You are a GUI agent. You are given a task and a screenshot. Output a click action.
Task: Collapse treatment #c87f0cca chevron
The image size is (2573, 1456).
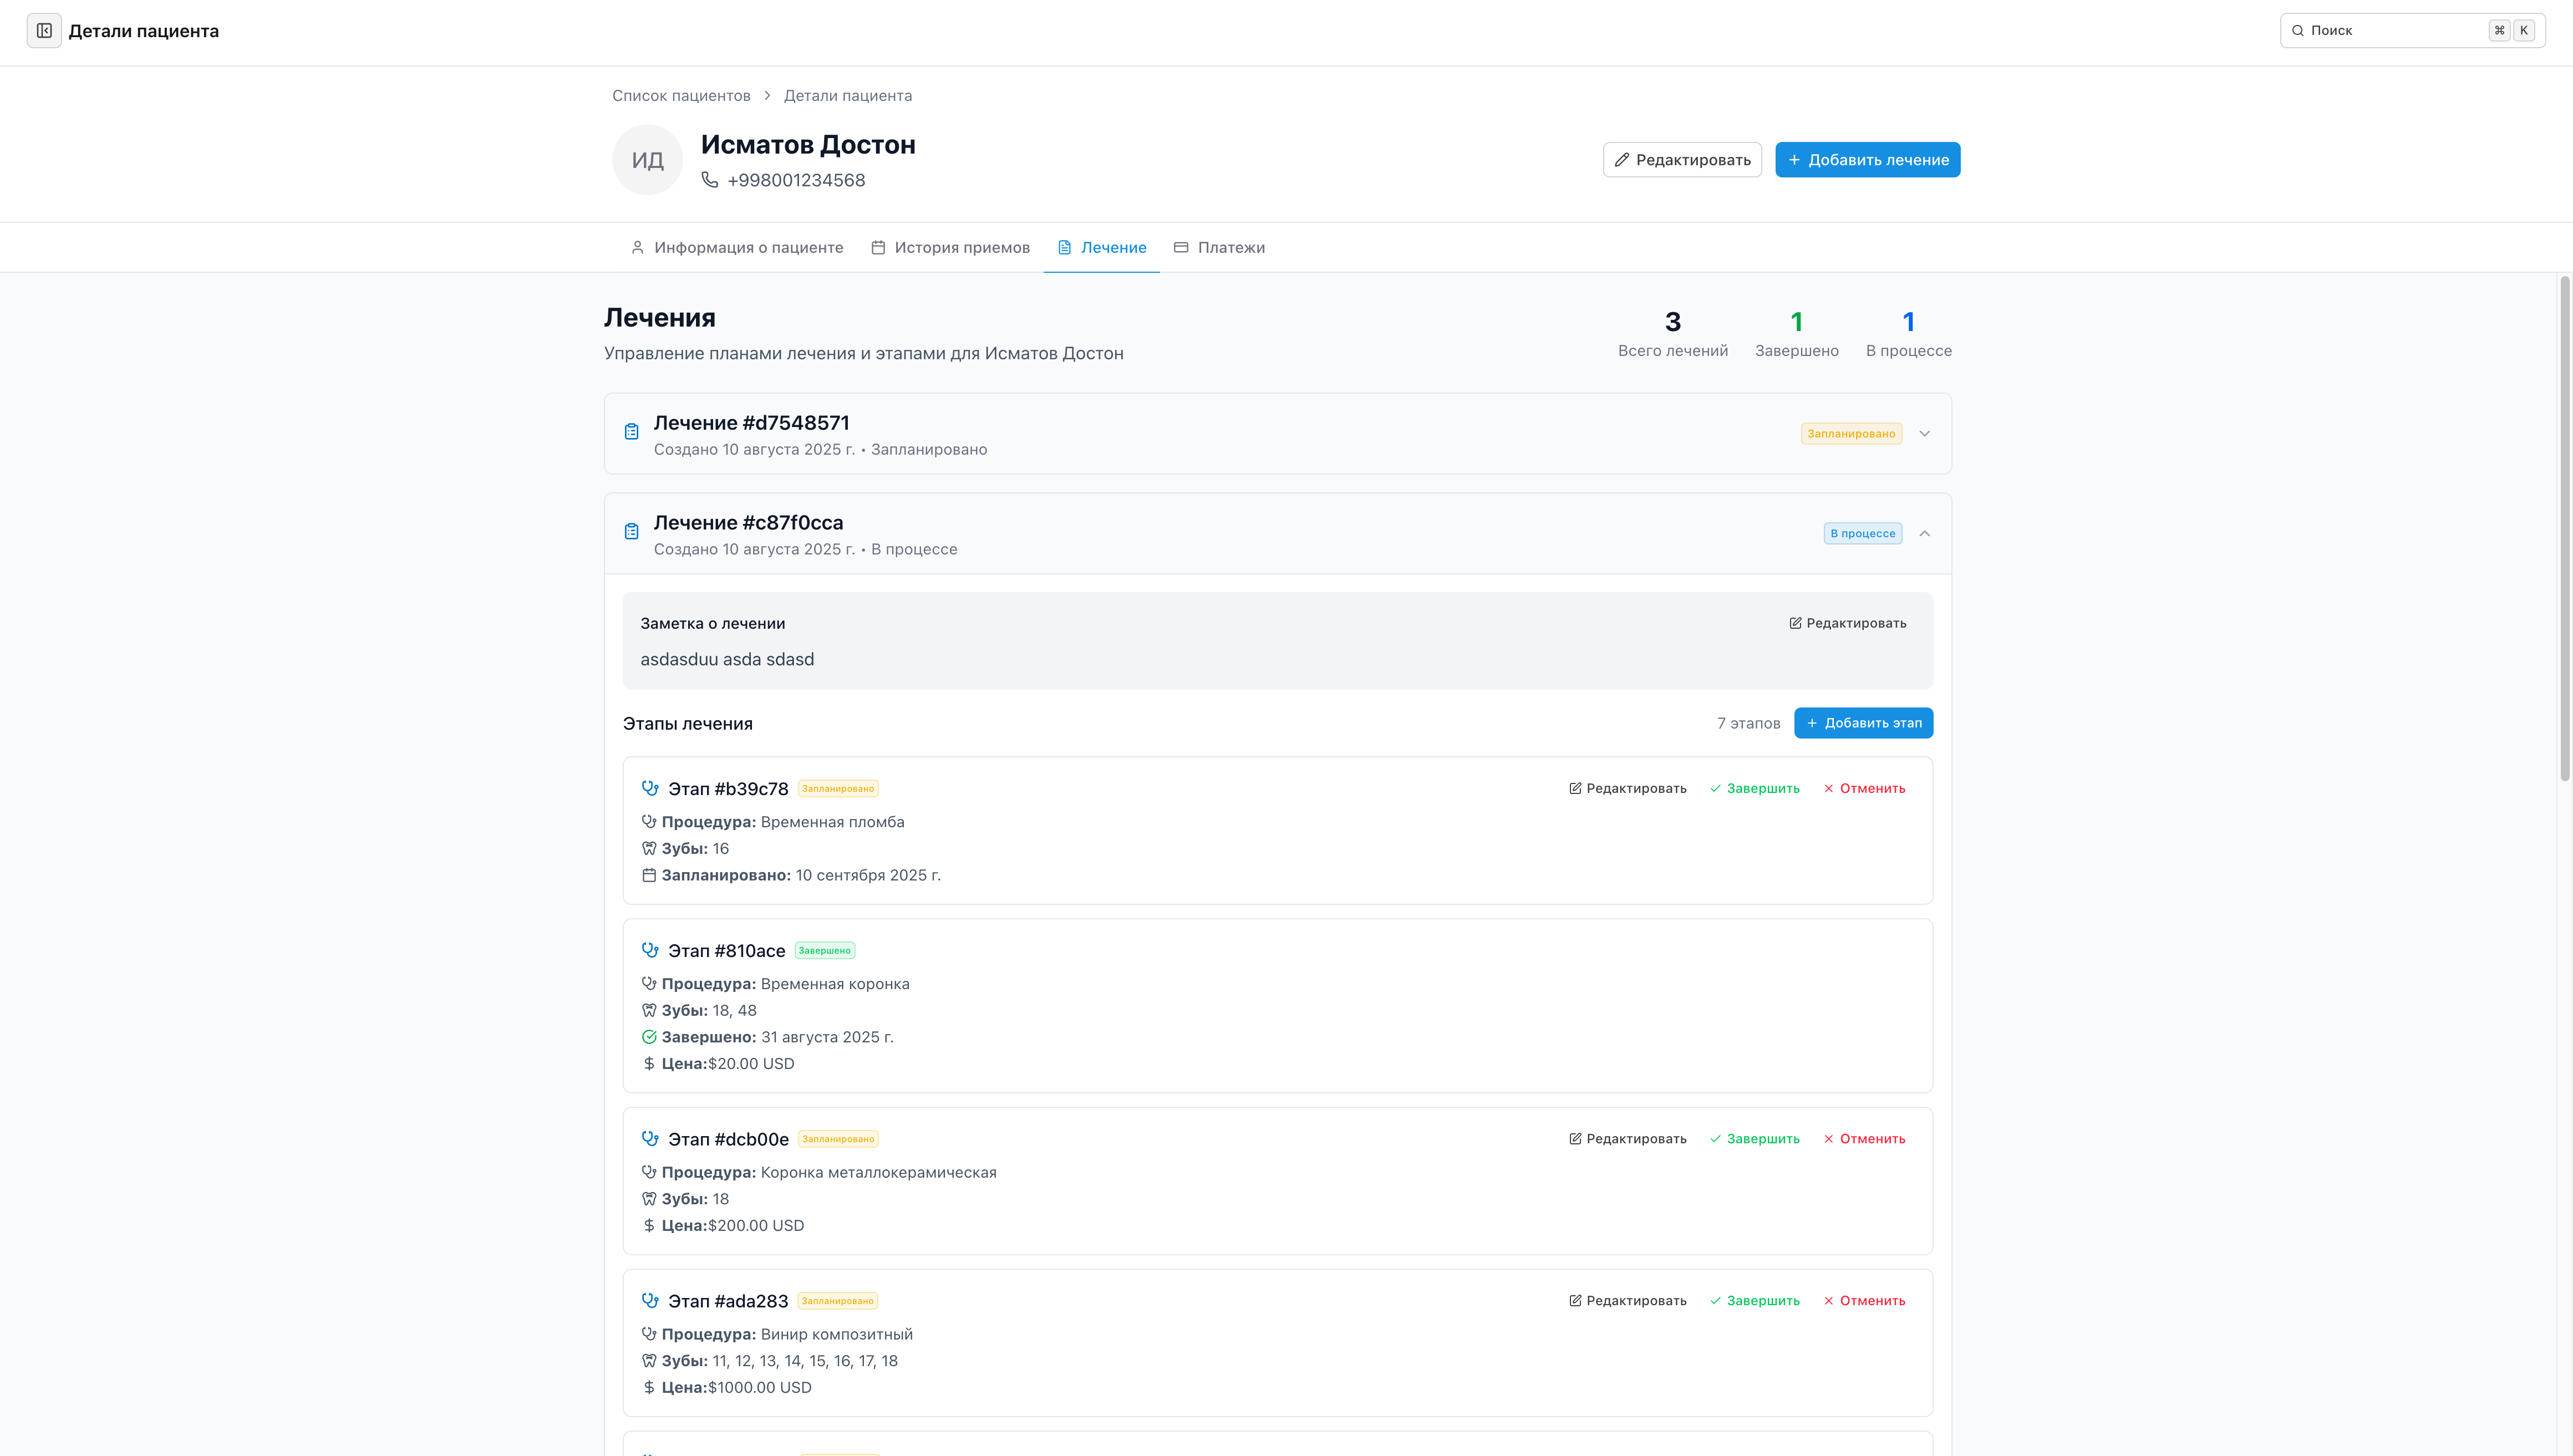click(1924, 533)
